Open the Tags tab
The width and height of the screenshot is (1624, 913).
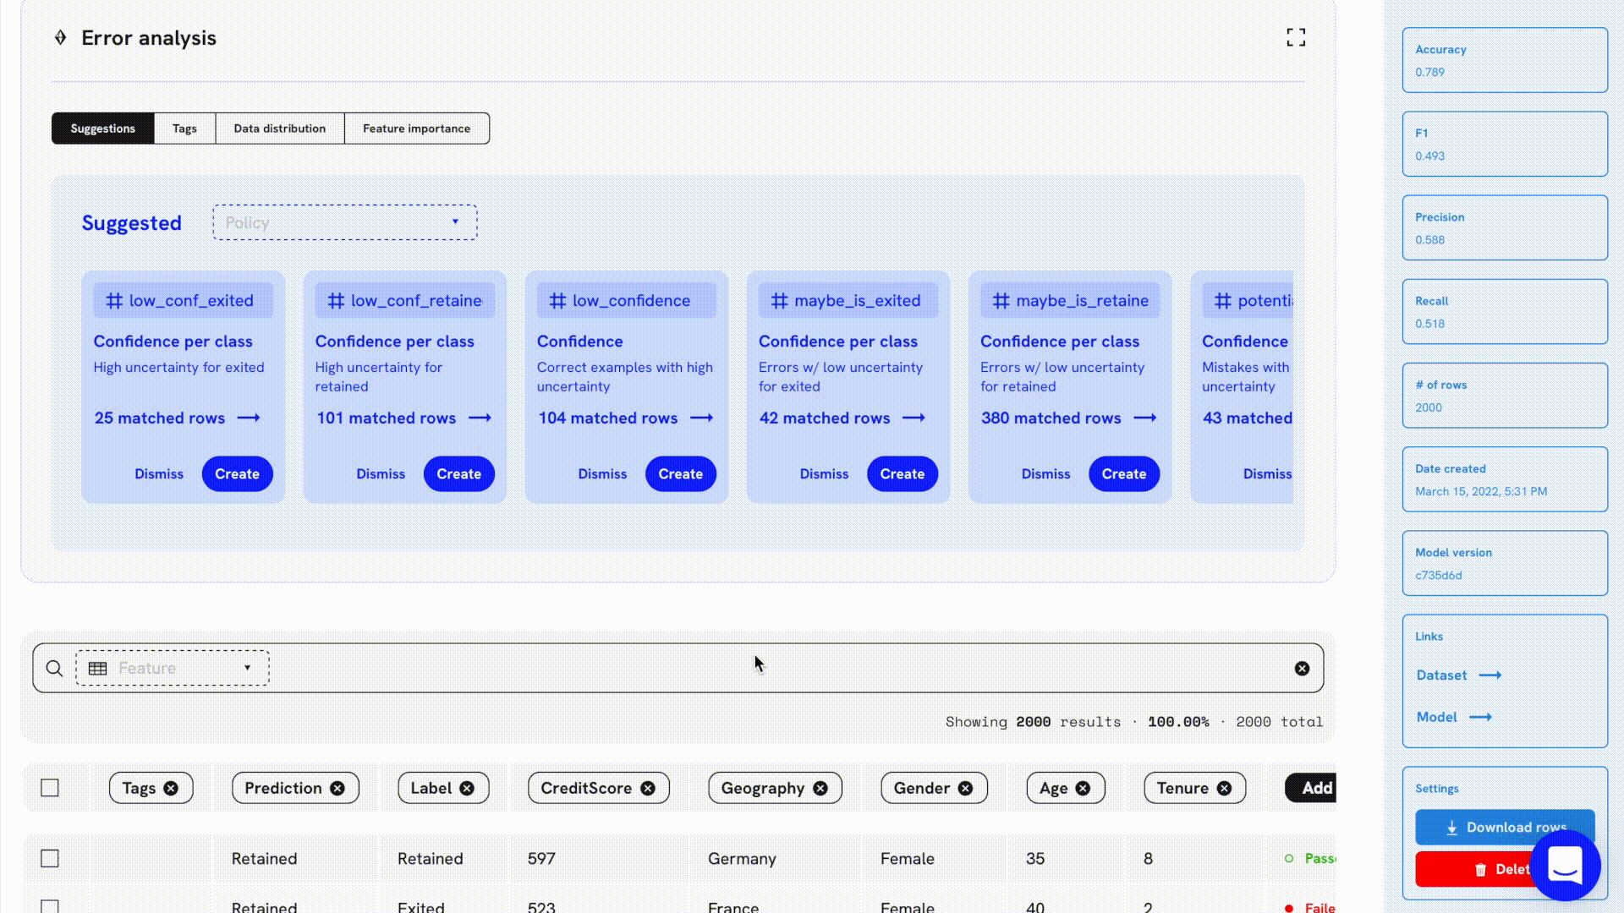[184, 128]
